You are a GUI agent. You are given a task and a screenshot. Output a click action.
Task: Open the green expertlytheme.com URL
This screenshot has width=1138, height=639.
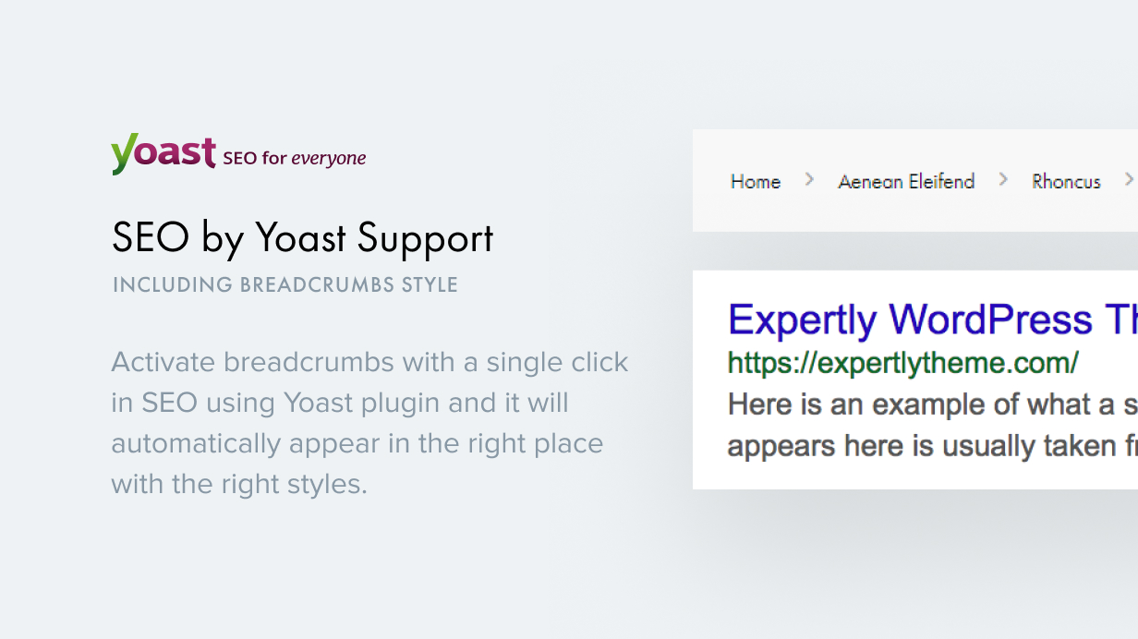coord(902,363)
